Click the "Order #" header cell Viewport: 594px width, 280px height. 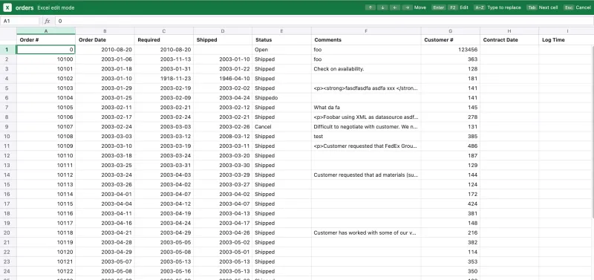pos(46,40)
